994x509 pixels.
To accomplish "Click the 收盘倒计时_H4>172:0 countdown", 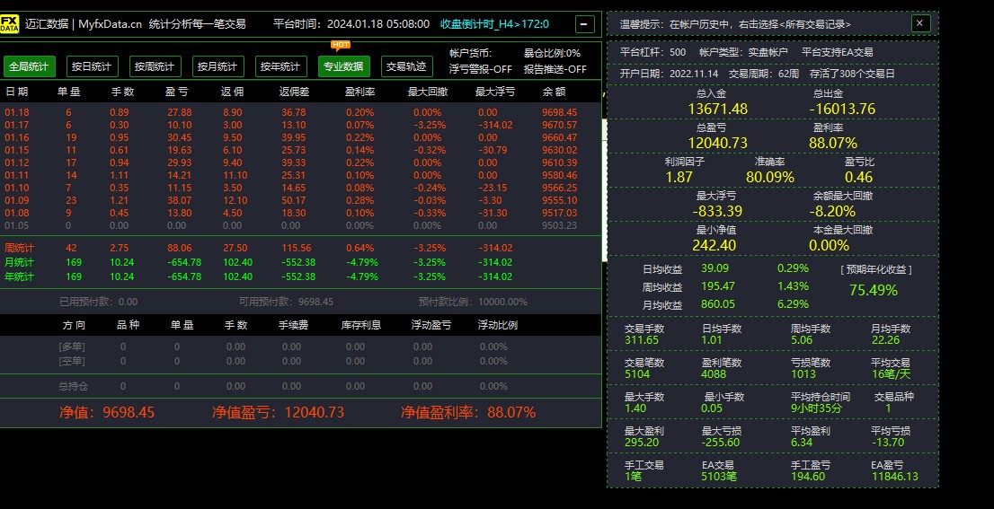I will coord(495,24).
